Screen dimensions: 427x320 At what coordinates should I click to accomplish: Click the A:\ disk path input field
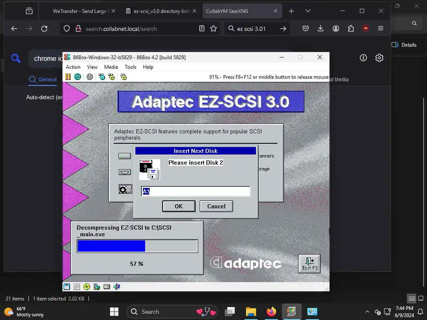196,191
